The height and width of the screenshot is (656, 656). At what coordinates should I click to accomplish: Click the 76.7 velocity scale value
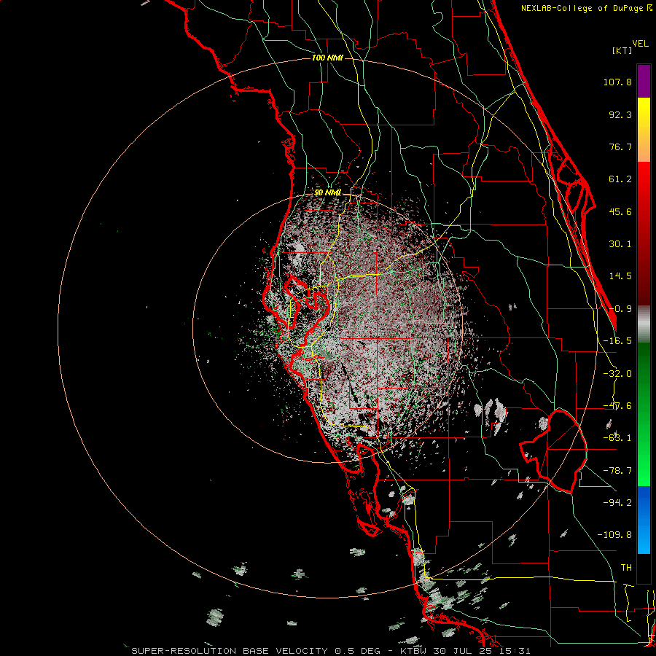click(620, 147)
